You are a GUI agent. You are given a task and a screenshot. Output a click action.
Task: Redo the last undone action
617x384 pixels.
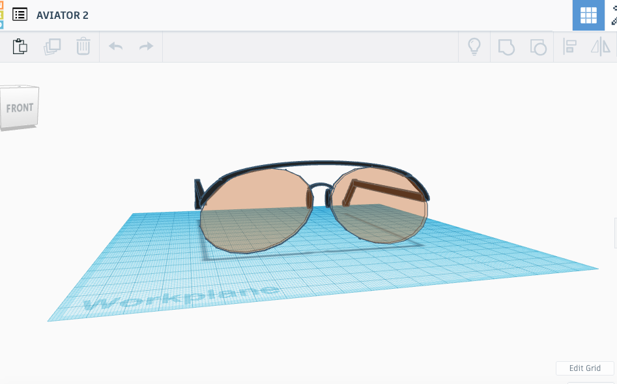point(146,47)
